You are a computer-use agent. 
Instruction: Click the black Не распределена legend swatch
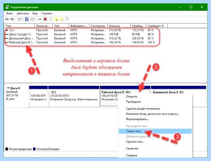[6, 149]
